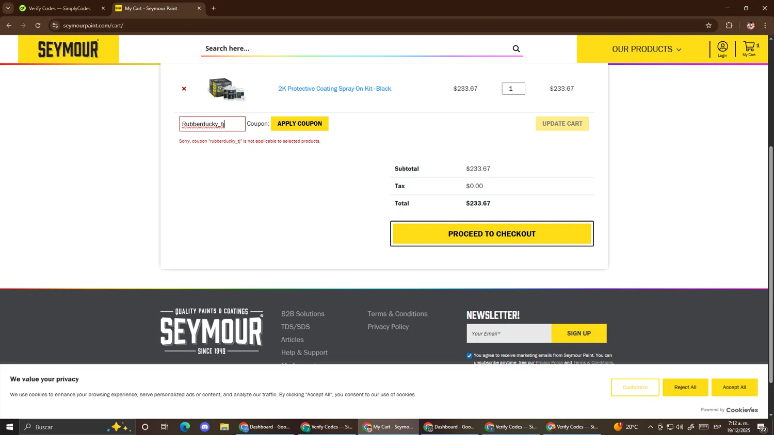Viewport: 774px width, 435px height.
Task: Open B2B Solutions footer link
Action: (302, 314)
